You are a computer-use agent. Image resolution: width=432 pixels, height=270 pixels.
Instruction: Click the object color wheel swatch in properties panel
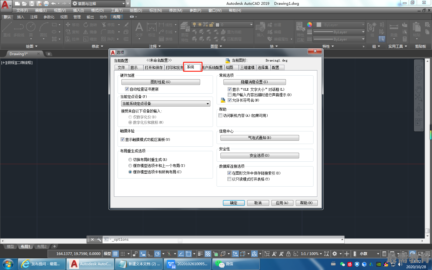[x=310, y=25]
